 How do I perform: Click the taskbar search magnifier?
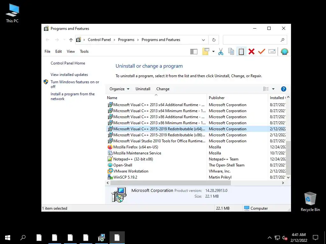point(23,238)
